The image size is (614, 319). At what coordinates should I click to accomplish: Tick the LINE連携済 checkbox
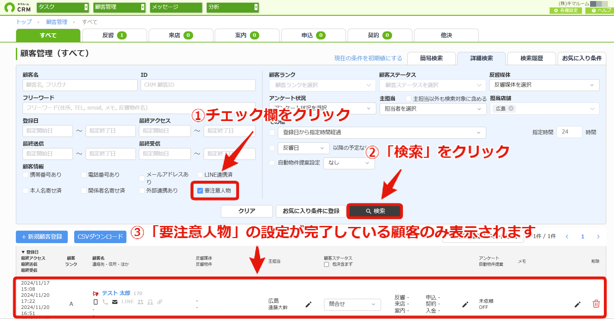point(200,175)
